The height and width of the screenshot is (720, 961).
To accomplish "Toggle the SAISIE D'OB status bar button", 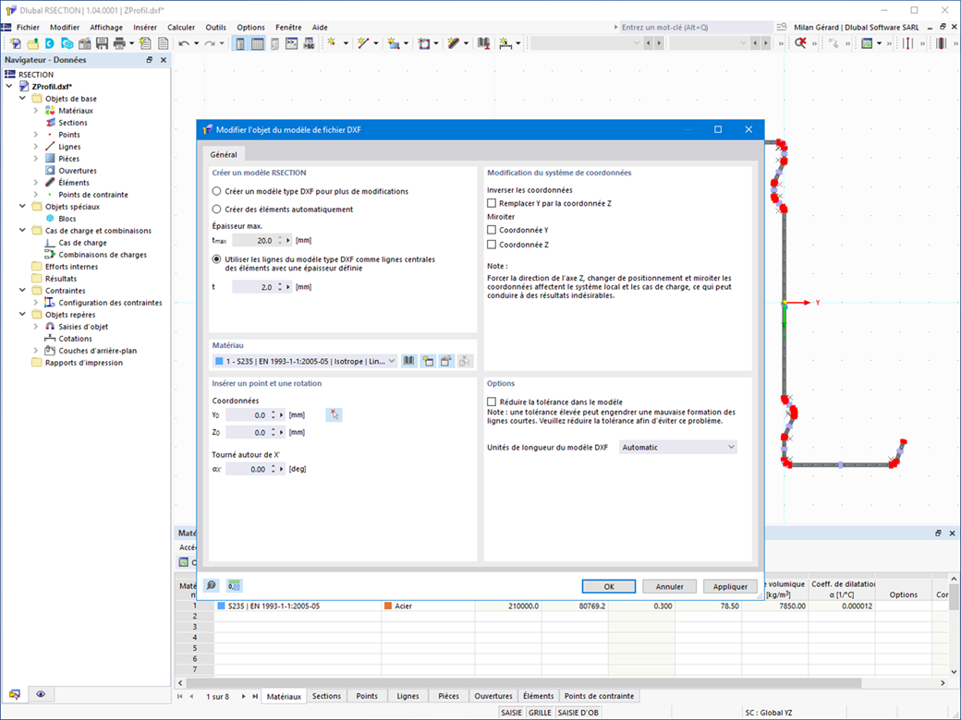I will pos(578,713).
